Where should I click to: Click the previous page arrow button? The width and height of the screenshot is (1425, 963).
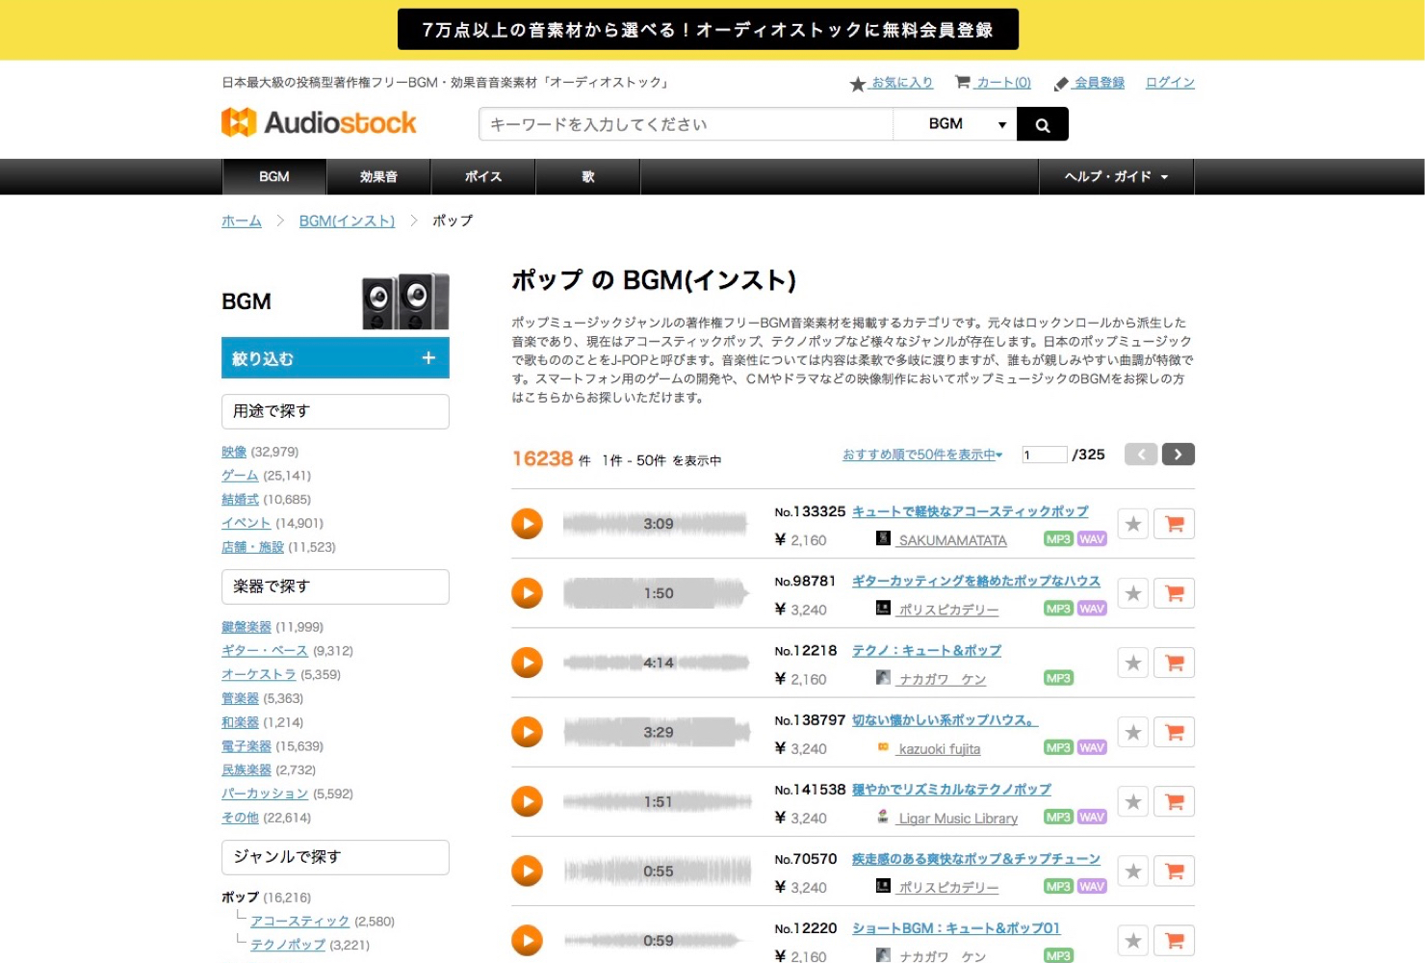[x=1141, y=455]
